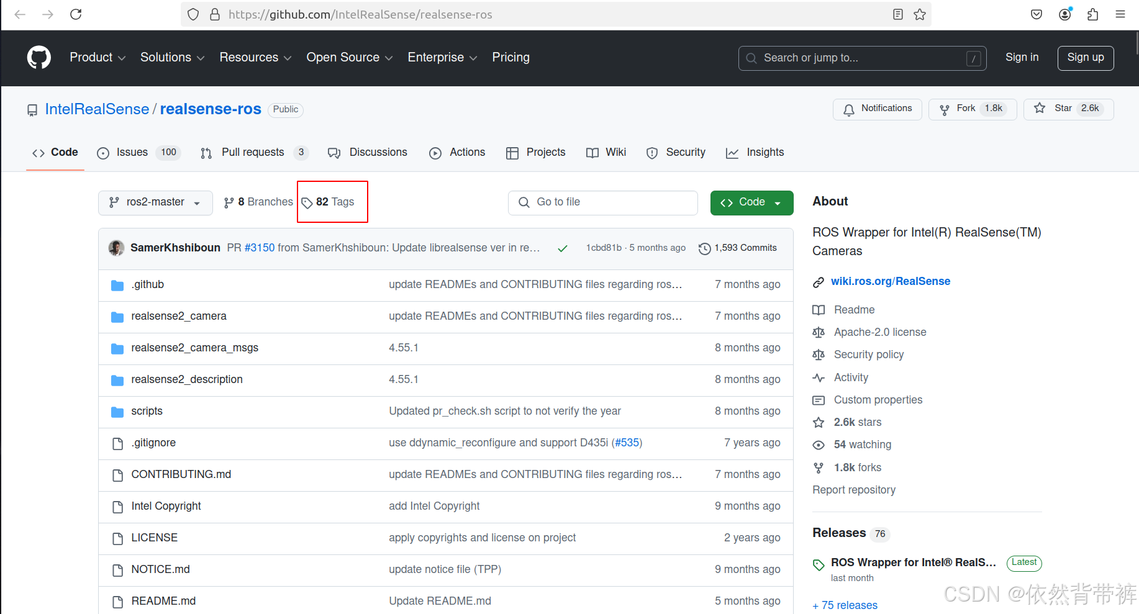Image resolution: width=1139 pixels, height=614 pixels.
Task: Open the Pricing page
Action: (x=511, y=58)
